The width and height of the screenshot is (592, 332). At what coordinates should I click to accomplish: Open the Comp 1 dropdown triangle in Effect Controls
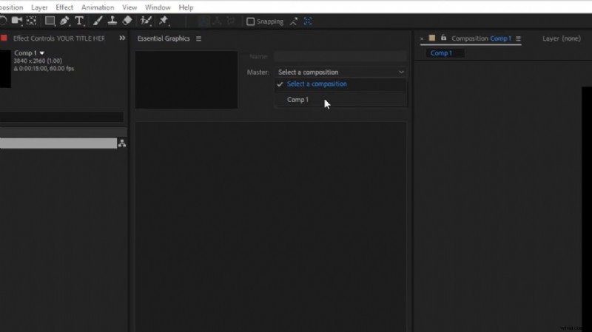click(x=42, y=53)
